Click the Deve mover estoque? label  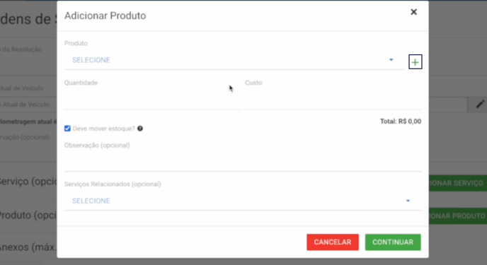point(104,129)
